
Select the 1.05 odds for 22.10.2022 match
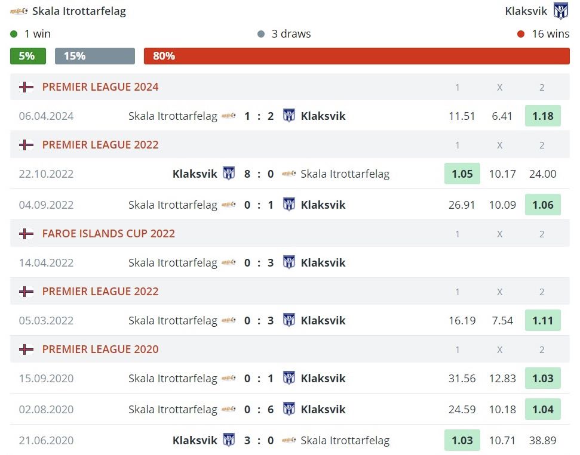(x=462, y=174)
